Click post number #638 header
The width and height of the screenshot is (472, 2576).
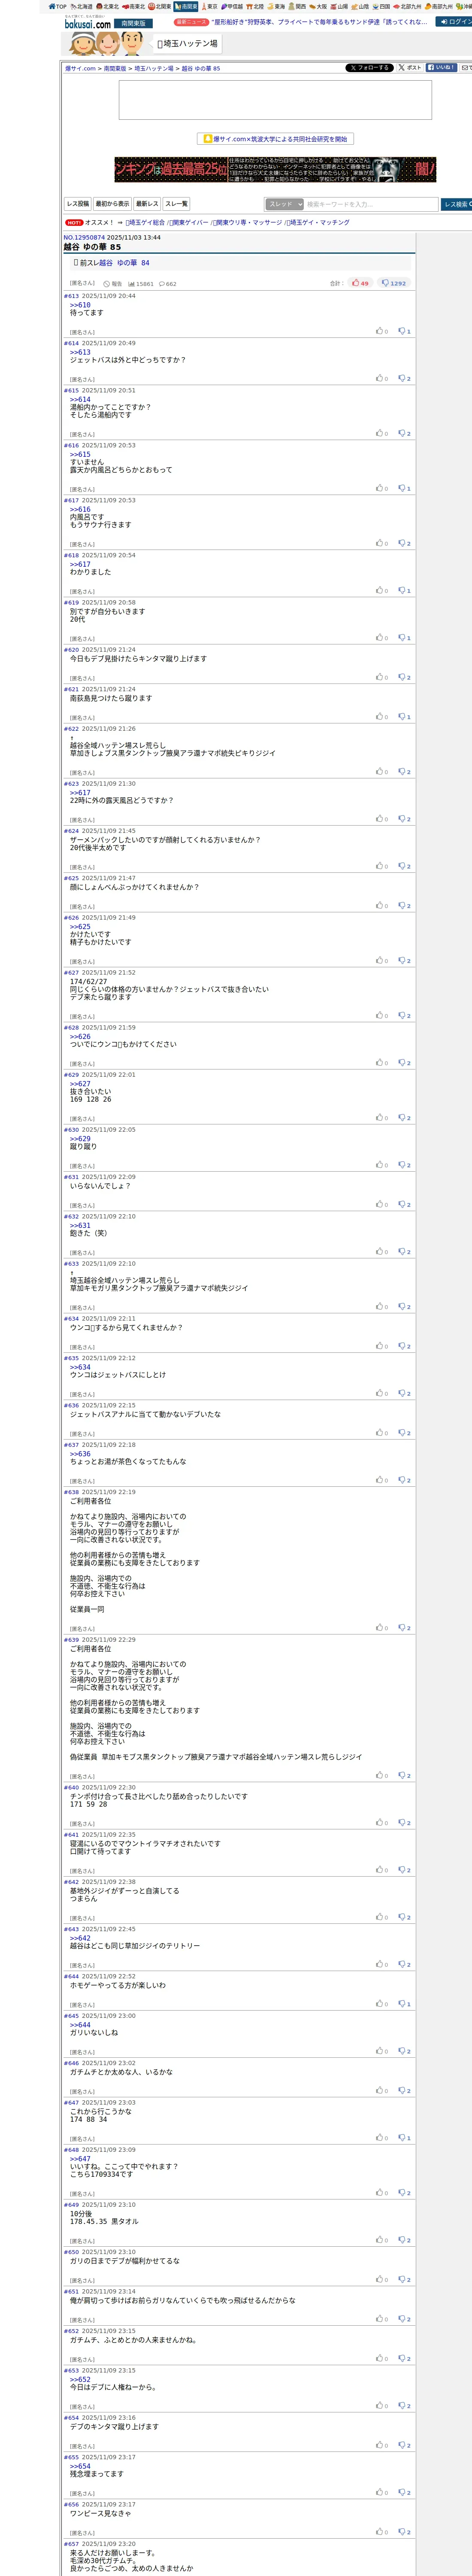coord(71,1492)
